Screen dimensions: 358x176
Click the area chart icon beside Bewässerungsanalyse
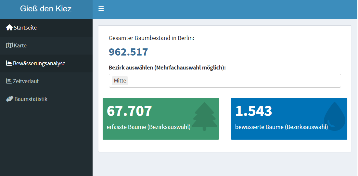(x=9, y=63)
